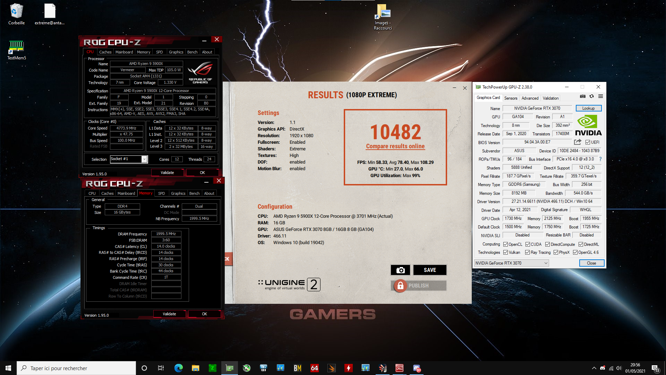Viewport: 666px width, 375px height.
Task: Open the NVIDIA GeForce RTX 3070 GPU dropdown
Action: coord(511,263)
